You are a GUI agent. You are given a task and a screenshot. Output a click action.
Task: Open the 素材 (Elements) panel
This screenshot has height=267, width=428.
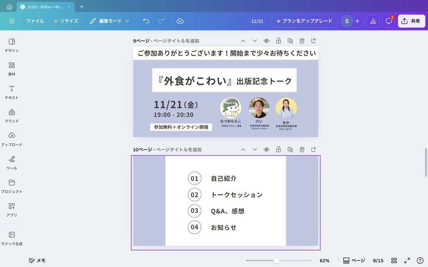pos(12,69)
